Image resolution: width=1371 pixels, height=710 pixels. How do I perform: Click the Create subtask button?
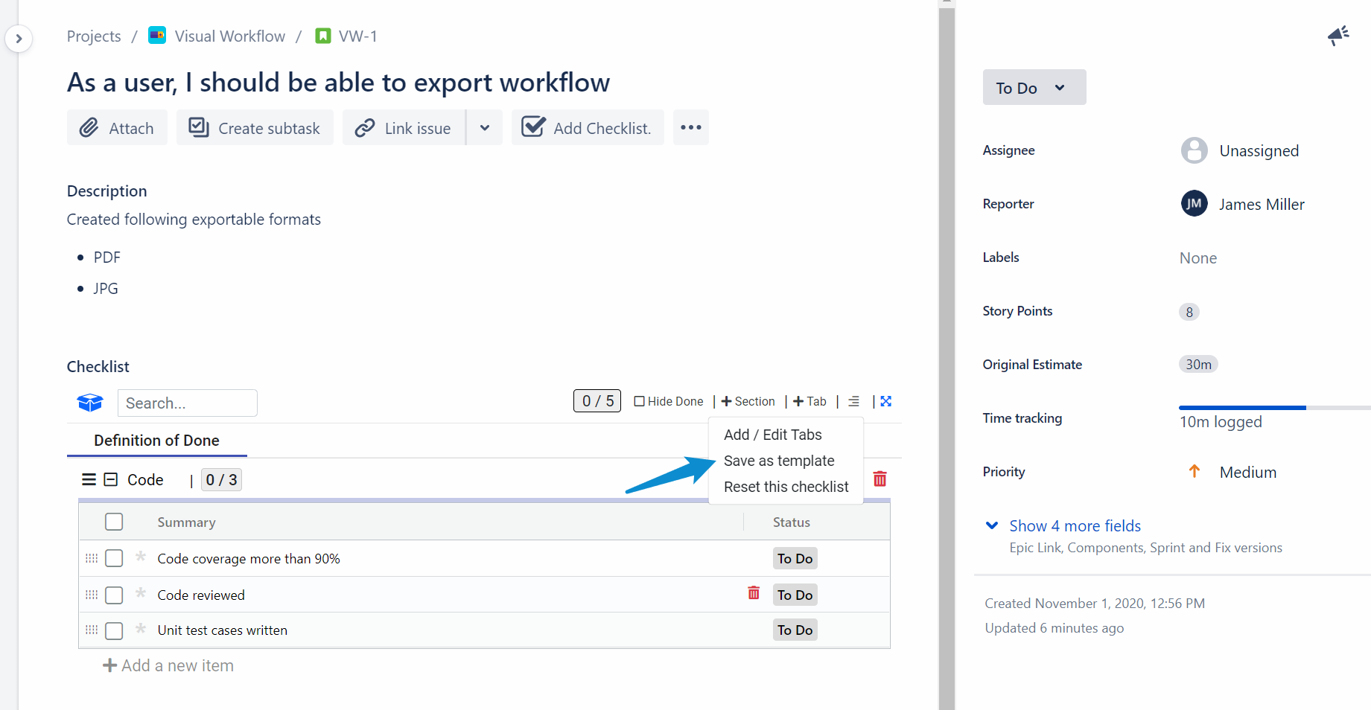click(x=255, y=128)
